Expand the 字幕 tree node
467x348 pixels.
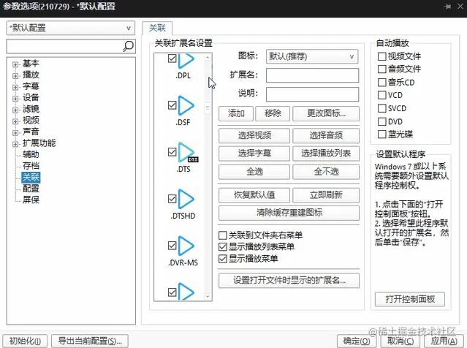(x=15, y=87)
